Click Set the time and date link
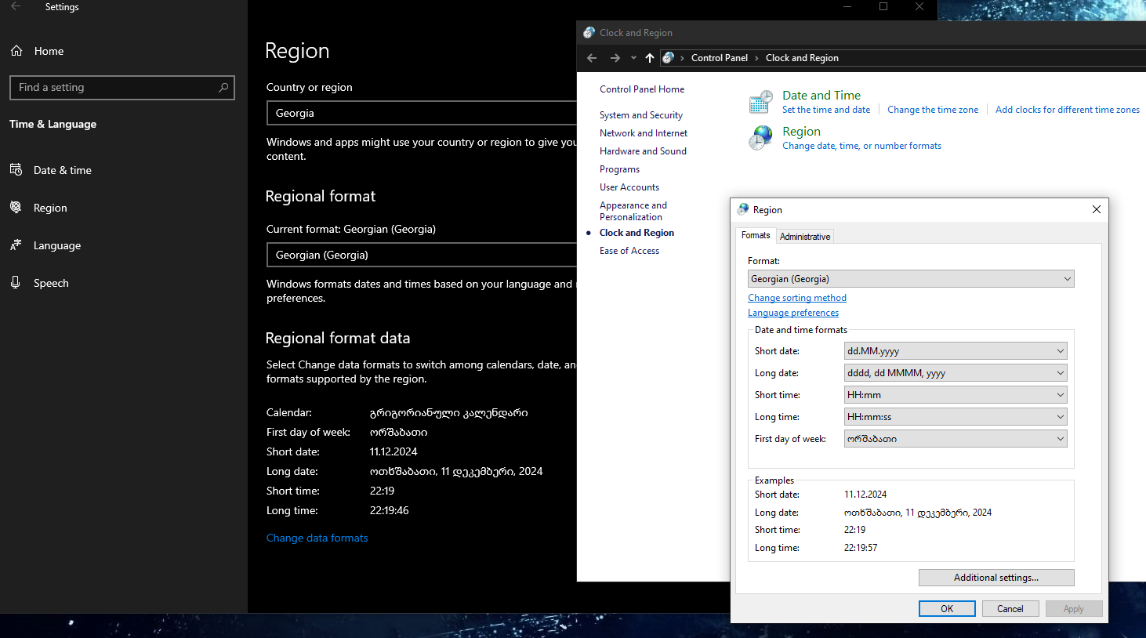 pos(826,110)
